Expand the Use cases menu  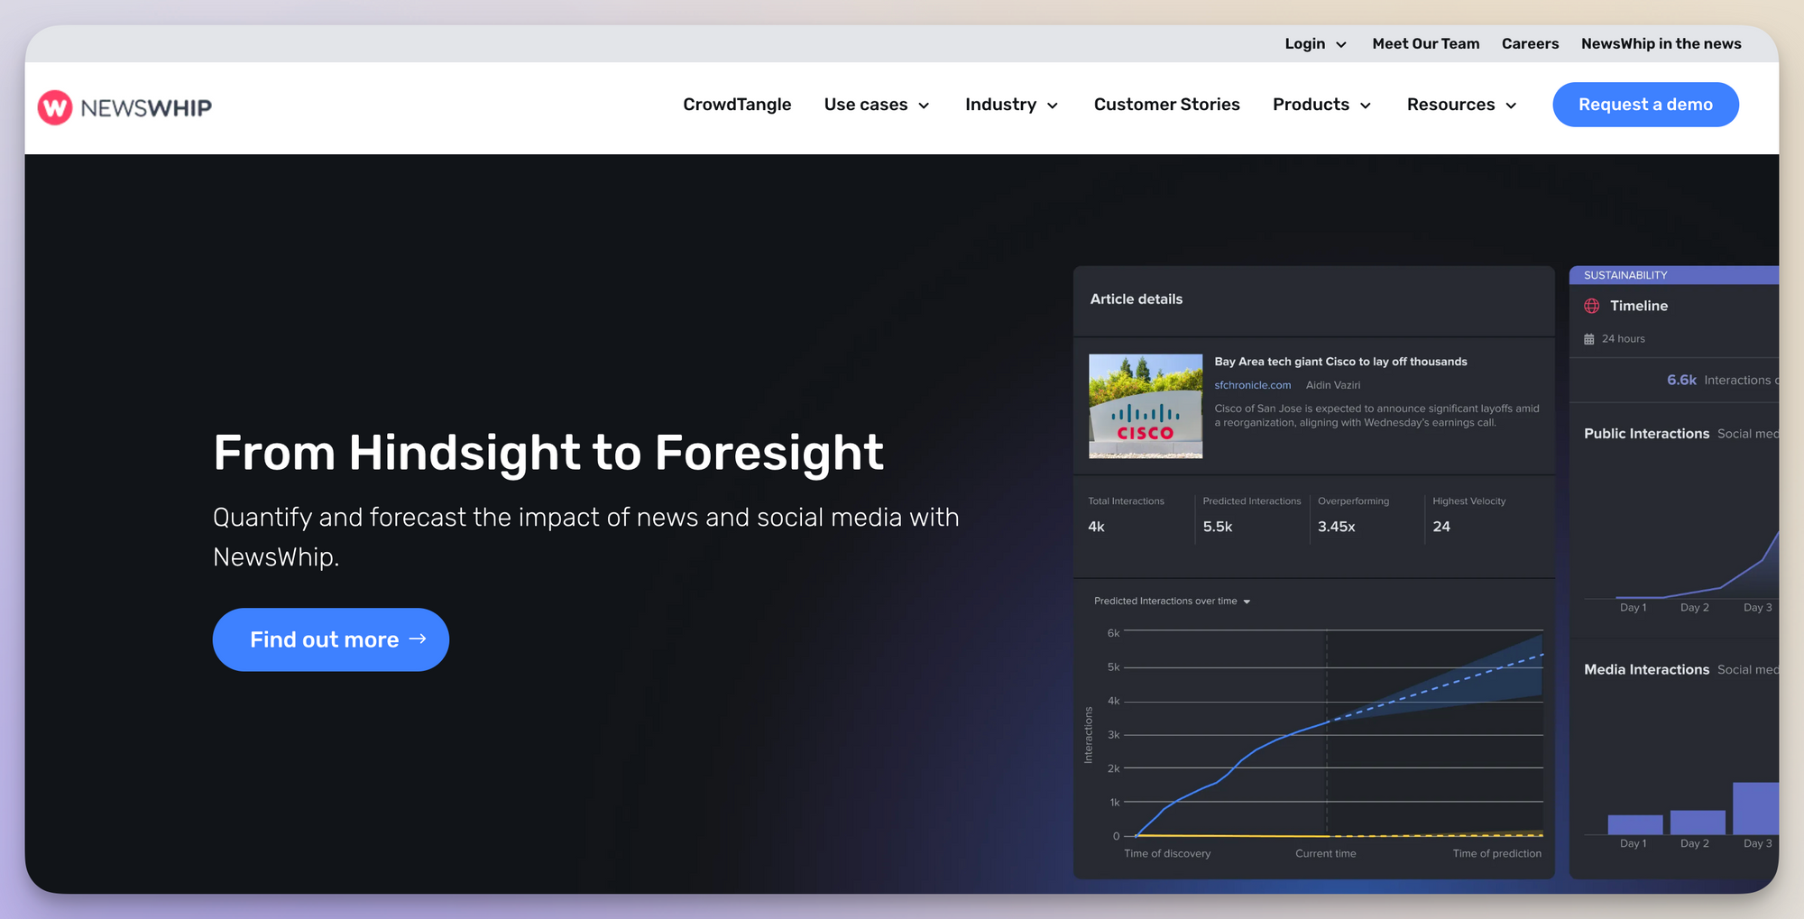click(877, 105)
